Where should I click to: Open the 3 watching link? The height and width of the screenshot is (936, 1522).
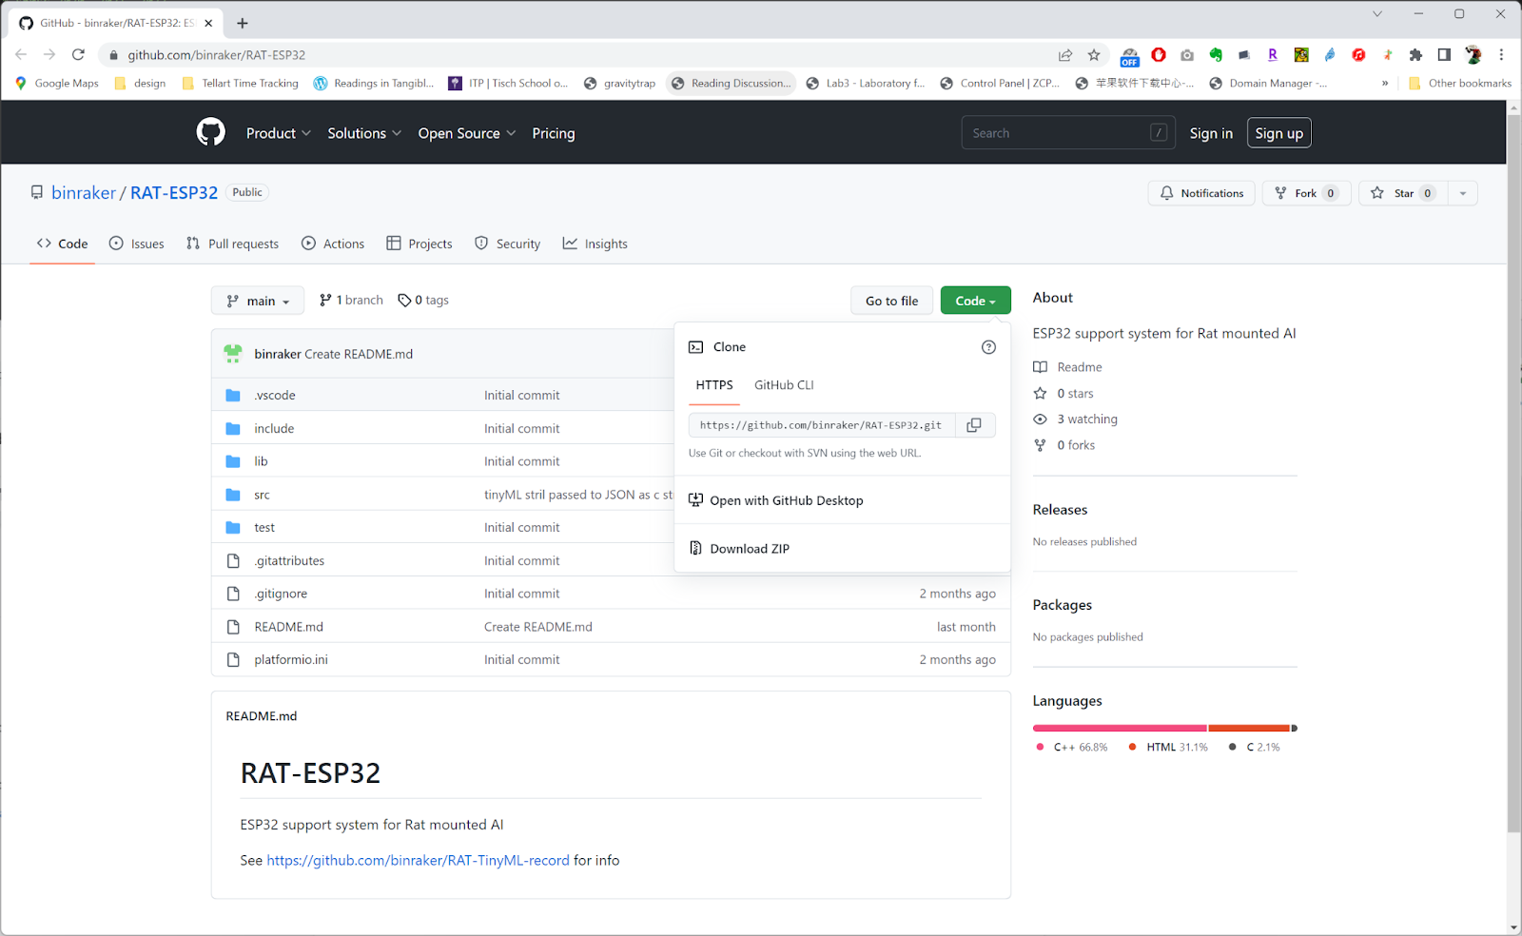point(1075,419)
